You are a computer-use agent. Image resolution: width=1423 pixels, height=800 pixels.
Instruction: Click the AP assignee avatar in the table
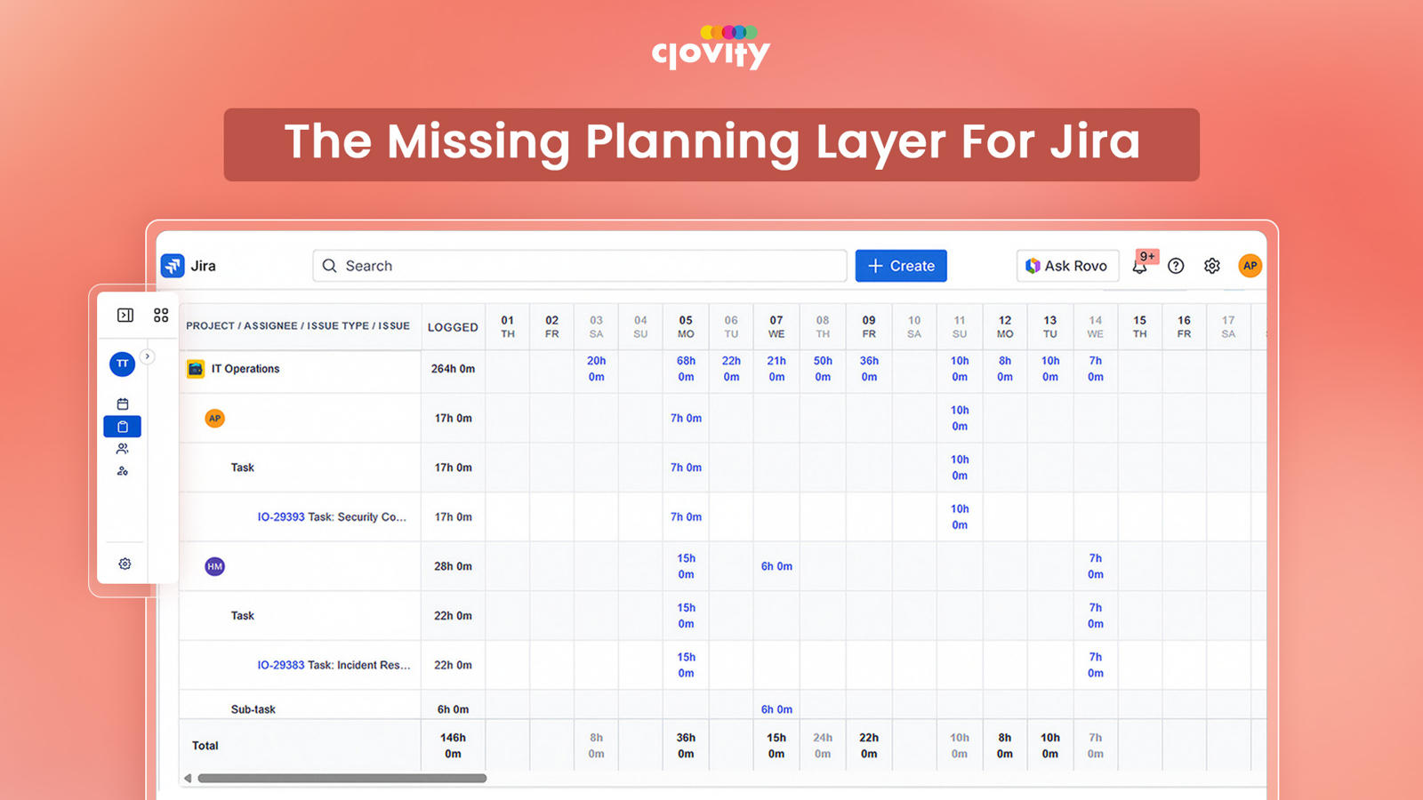click(214, 419)
